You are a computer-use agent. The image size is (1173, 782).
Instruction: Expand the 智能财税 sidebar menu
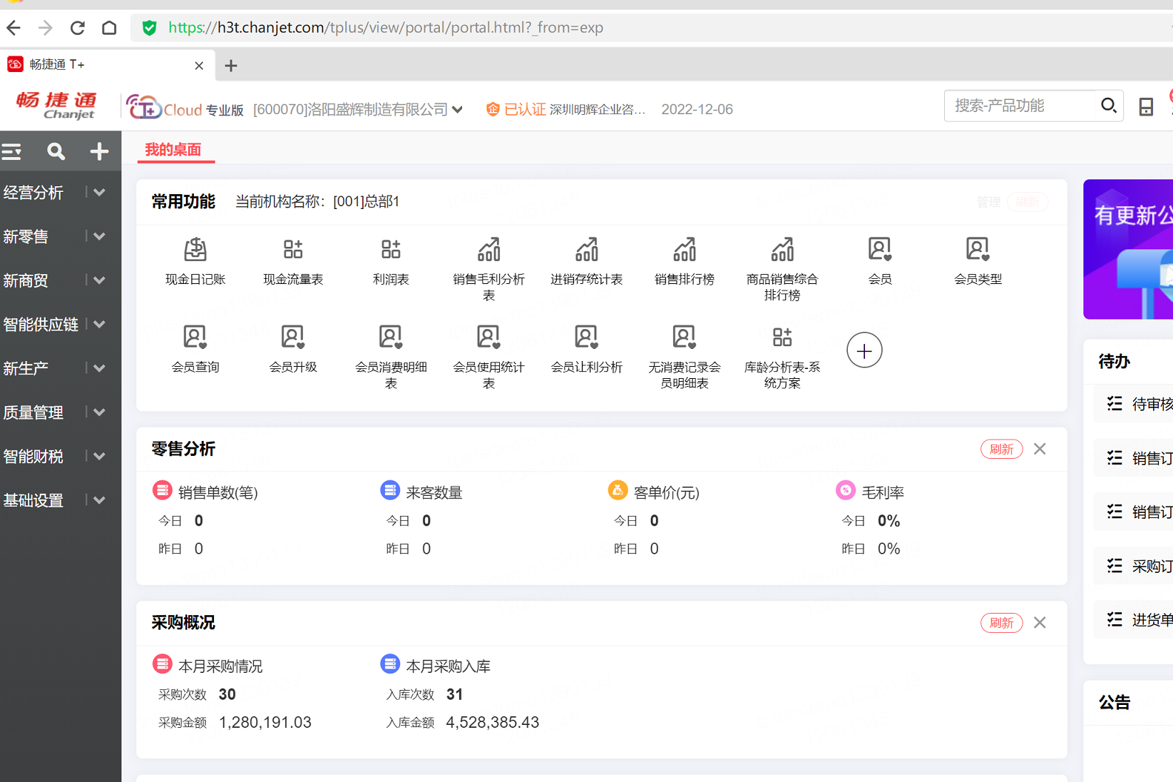tap(100, 456)
